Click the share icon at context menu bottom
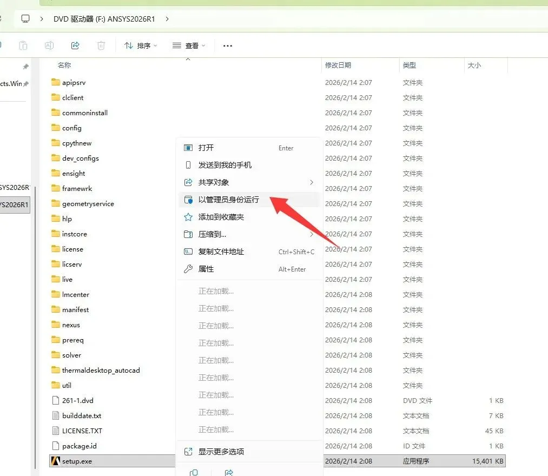Image resolution: width=548 pixels, height=476 pixels. (x=229, y=473)
